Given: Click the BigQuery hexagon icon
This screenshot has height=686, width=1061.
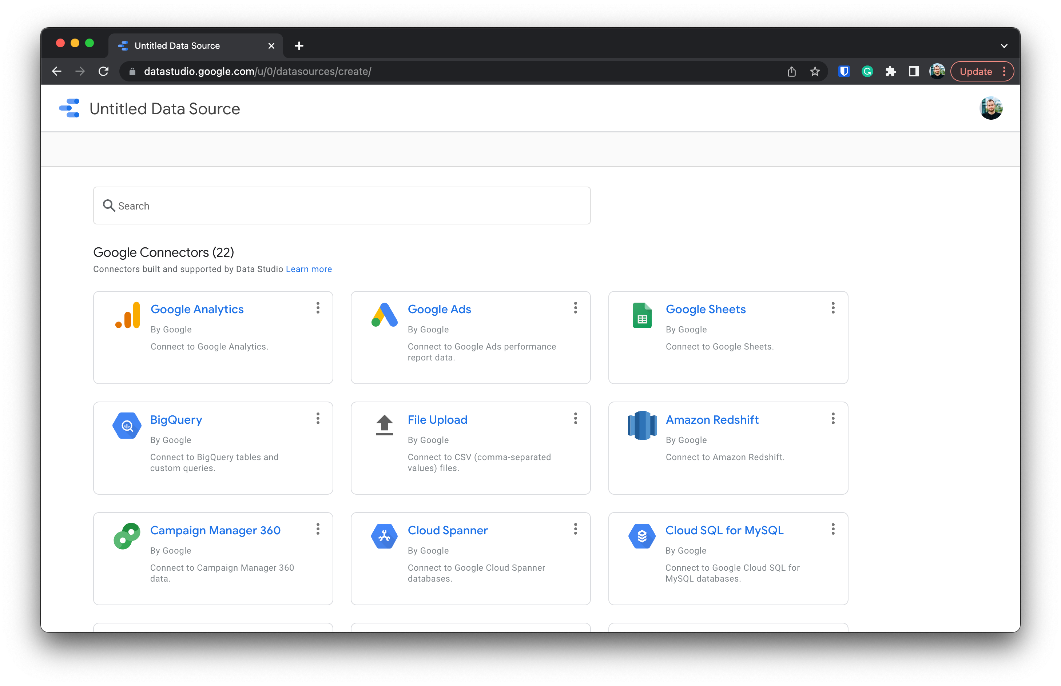Looking at the screenshot, I should coord(127,426).
